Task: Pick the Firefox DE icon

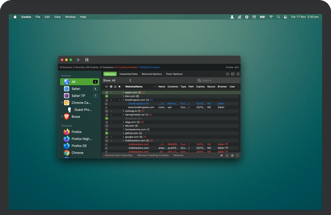Action: (67, 146)
